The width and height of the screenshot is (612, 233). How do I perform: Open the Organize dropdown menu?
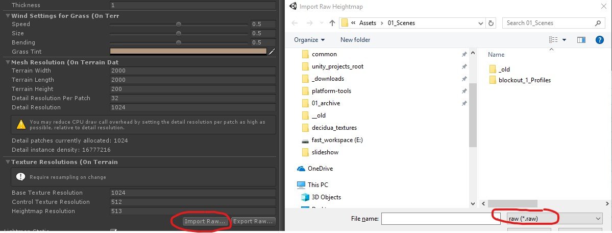click(309, 40)
